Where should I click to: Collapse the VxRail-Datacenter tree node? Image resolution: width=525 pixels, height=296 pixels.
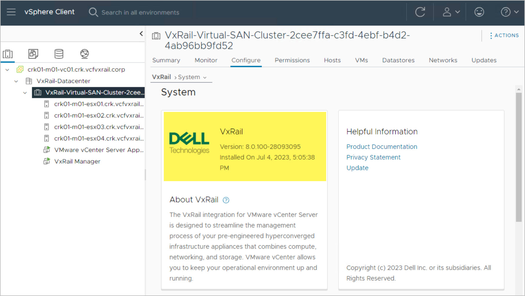click(x=16, y=81)
